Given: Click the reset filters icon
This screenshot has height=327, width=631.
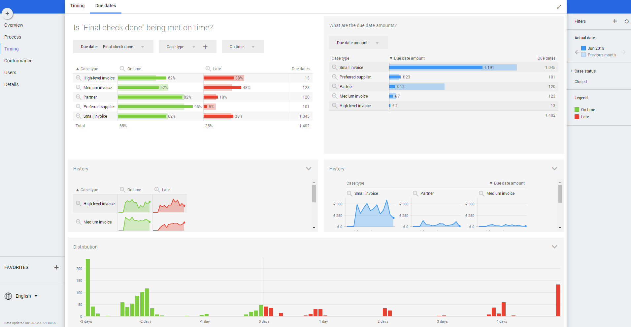Looking at the screenshot, I should (626, 21).
